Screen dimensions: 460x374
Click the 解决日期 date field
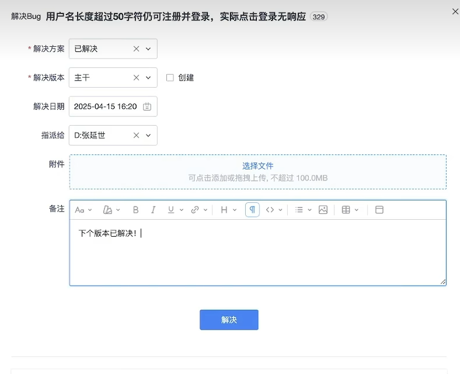coord(113,106)
